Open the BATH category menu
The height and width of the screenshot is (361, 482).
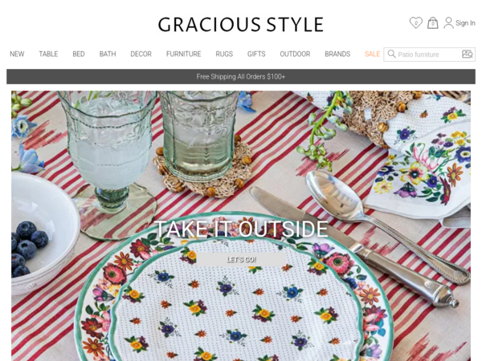(x=108, y=54)
